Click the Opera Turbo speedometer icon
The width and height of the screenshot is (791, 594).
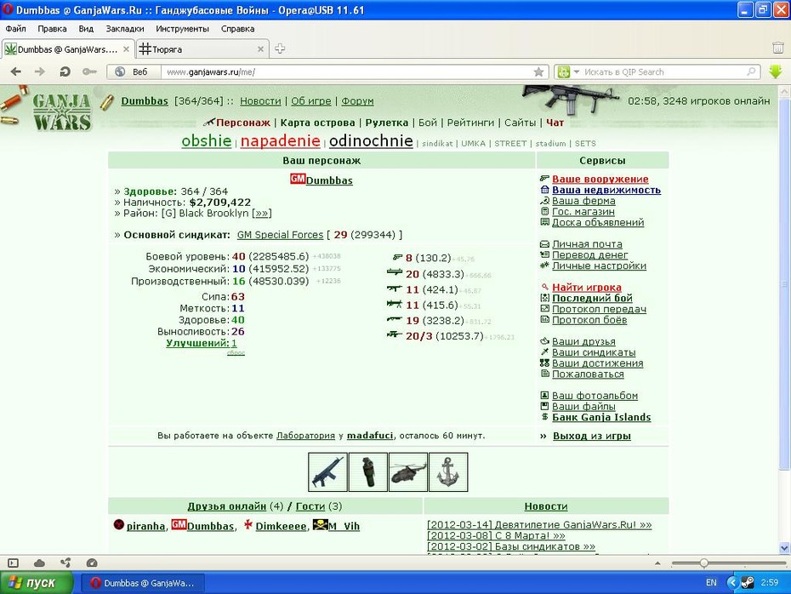[x=91, y=563]
